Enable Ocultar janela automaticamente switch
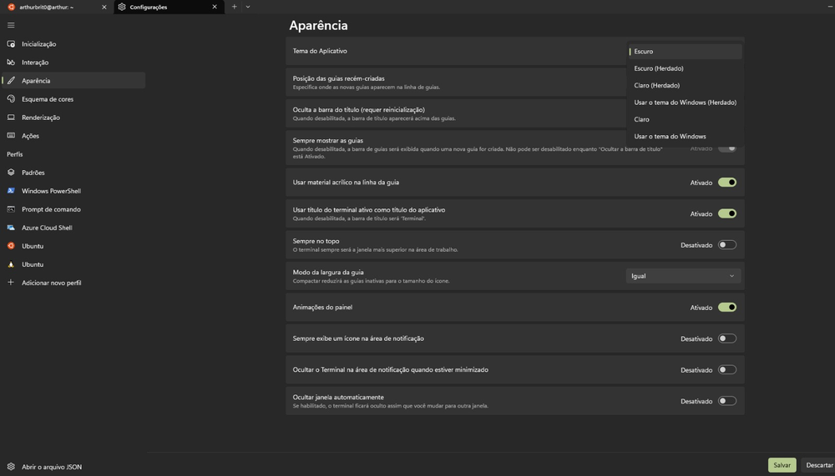This screenshot has width=835, height=476. (726, 401)
